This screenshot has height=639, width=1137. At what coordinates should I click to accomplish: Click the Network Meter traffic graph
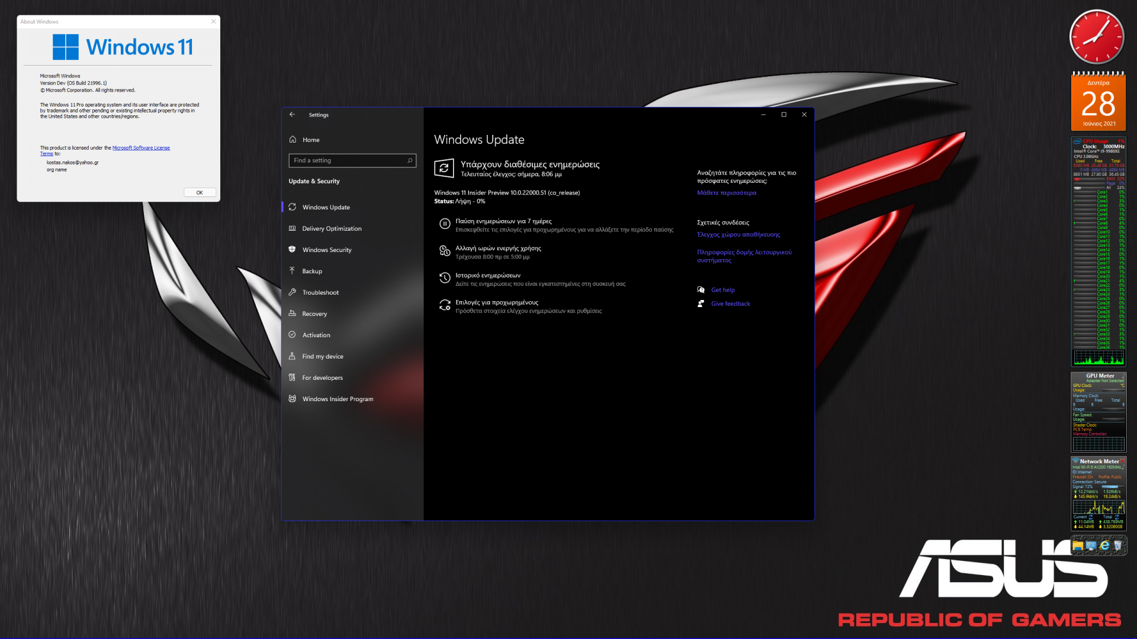click(1099, 506)
